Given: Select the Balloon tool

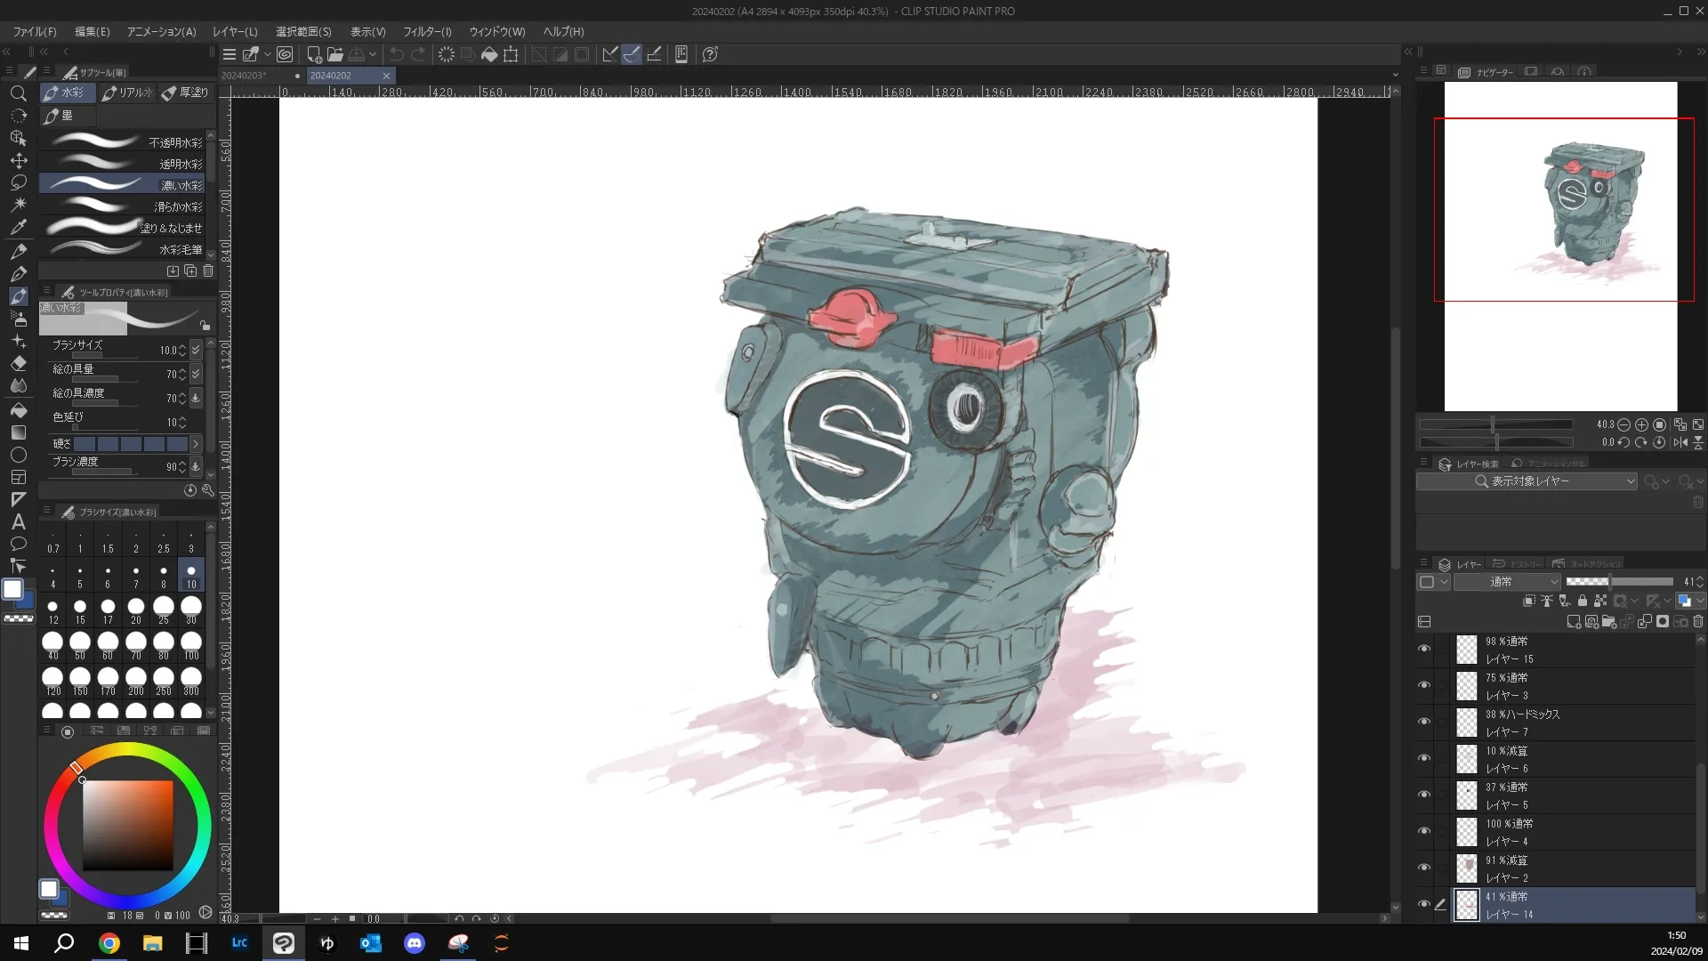Looking at the screenshot, I should 18,544.
